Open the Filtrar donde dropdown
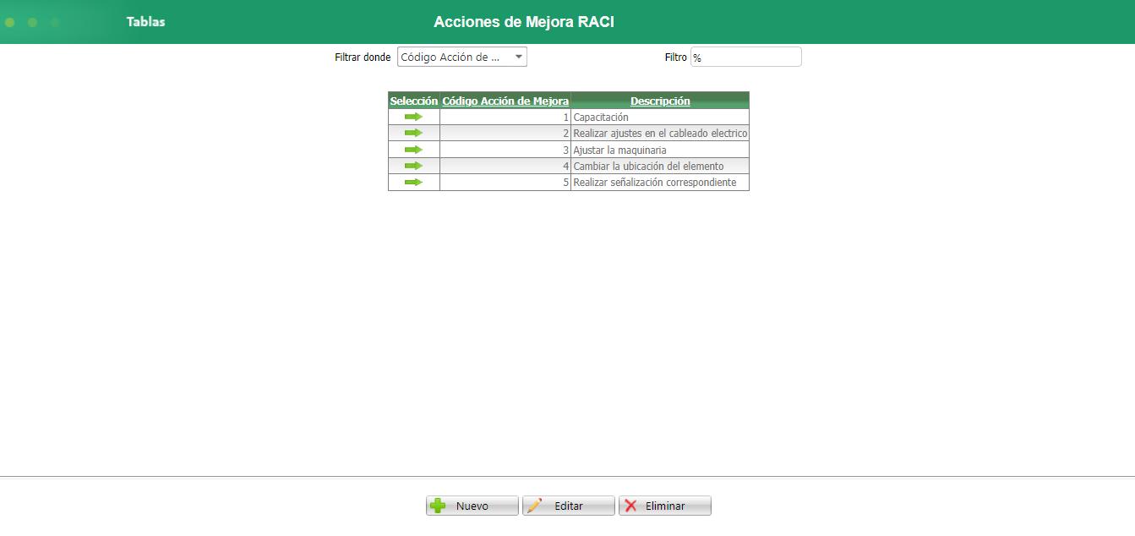This screenshot has width=1135, height=536. 461,57
